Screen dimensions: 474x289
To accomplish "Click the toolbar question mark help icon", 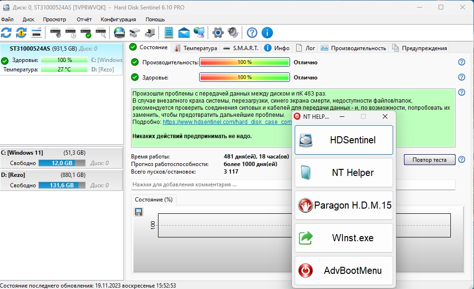I will pos(252,33).
